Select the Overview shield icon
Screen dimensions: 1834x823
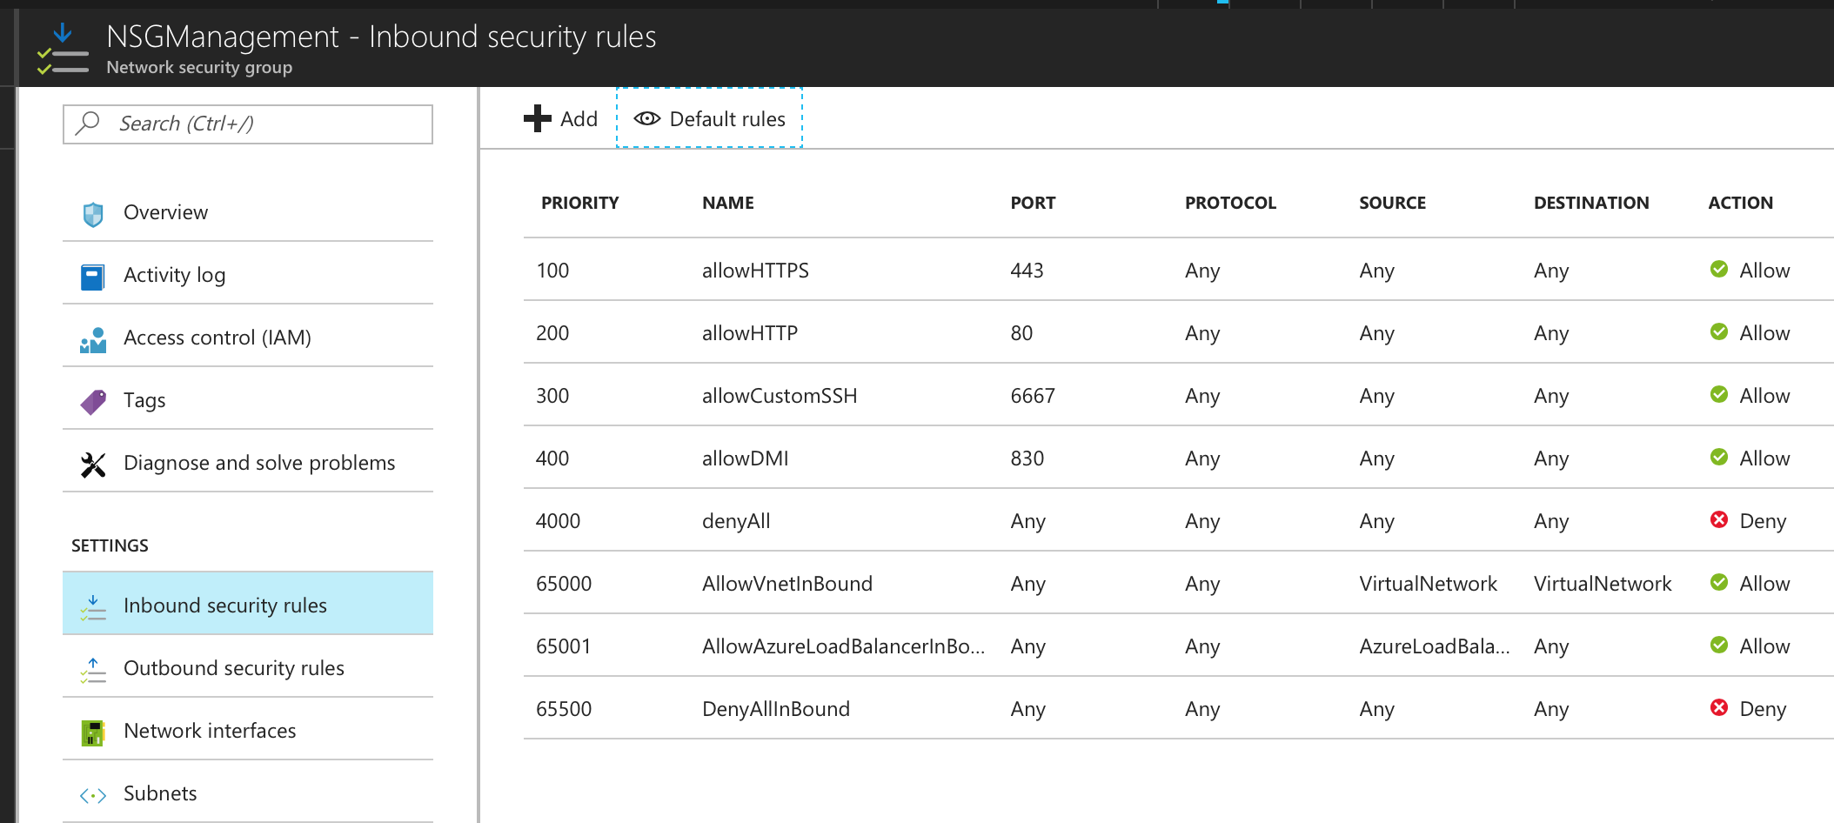point(93,211)
